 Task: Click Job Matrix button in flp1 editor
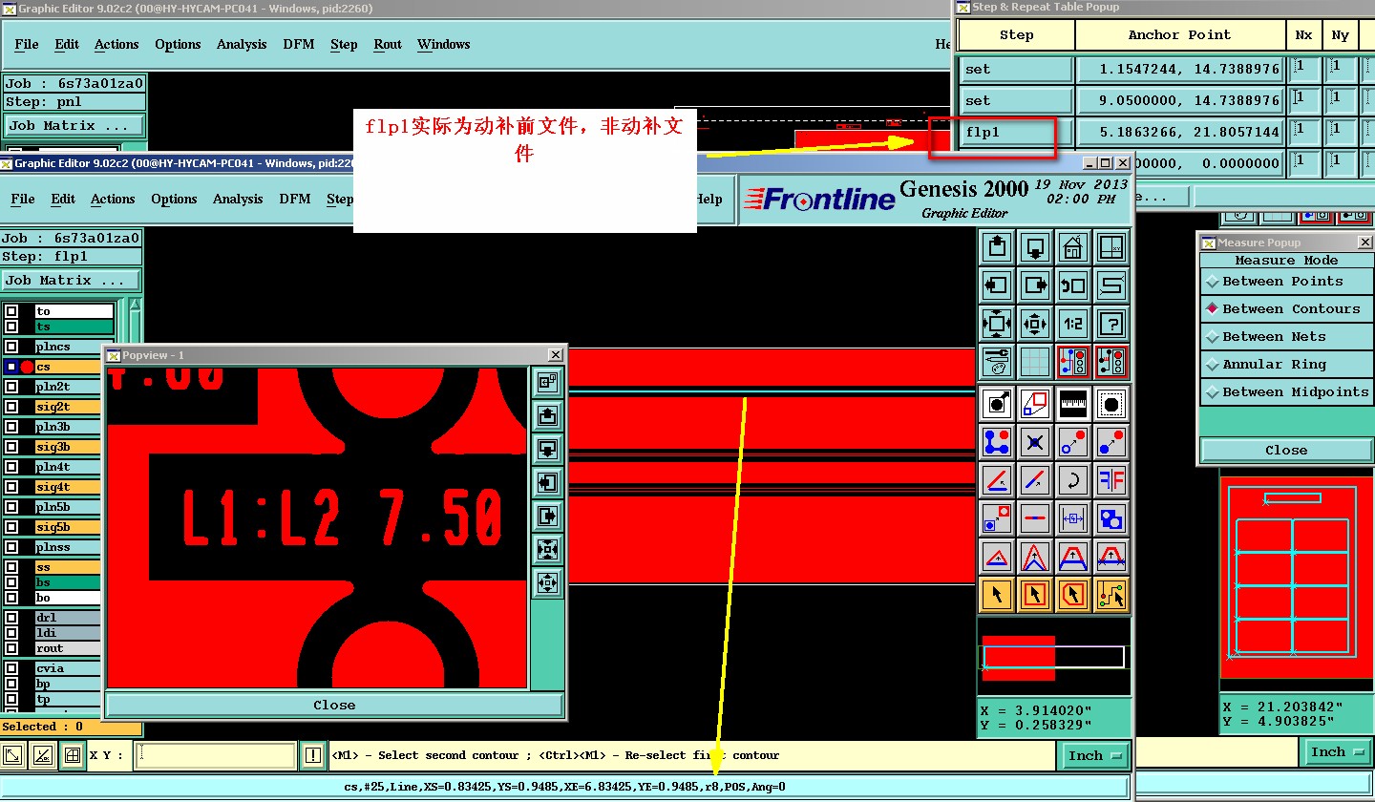(x=72, y=281)
